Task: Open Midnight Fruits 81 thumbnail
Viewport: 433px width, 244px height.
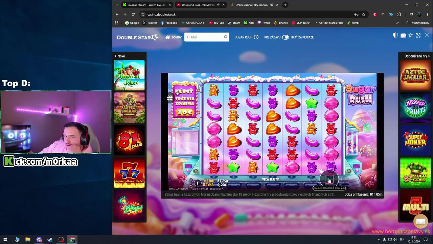Action: (x=415, y=107)
